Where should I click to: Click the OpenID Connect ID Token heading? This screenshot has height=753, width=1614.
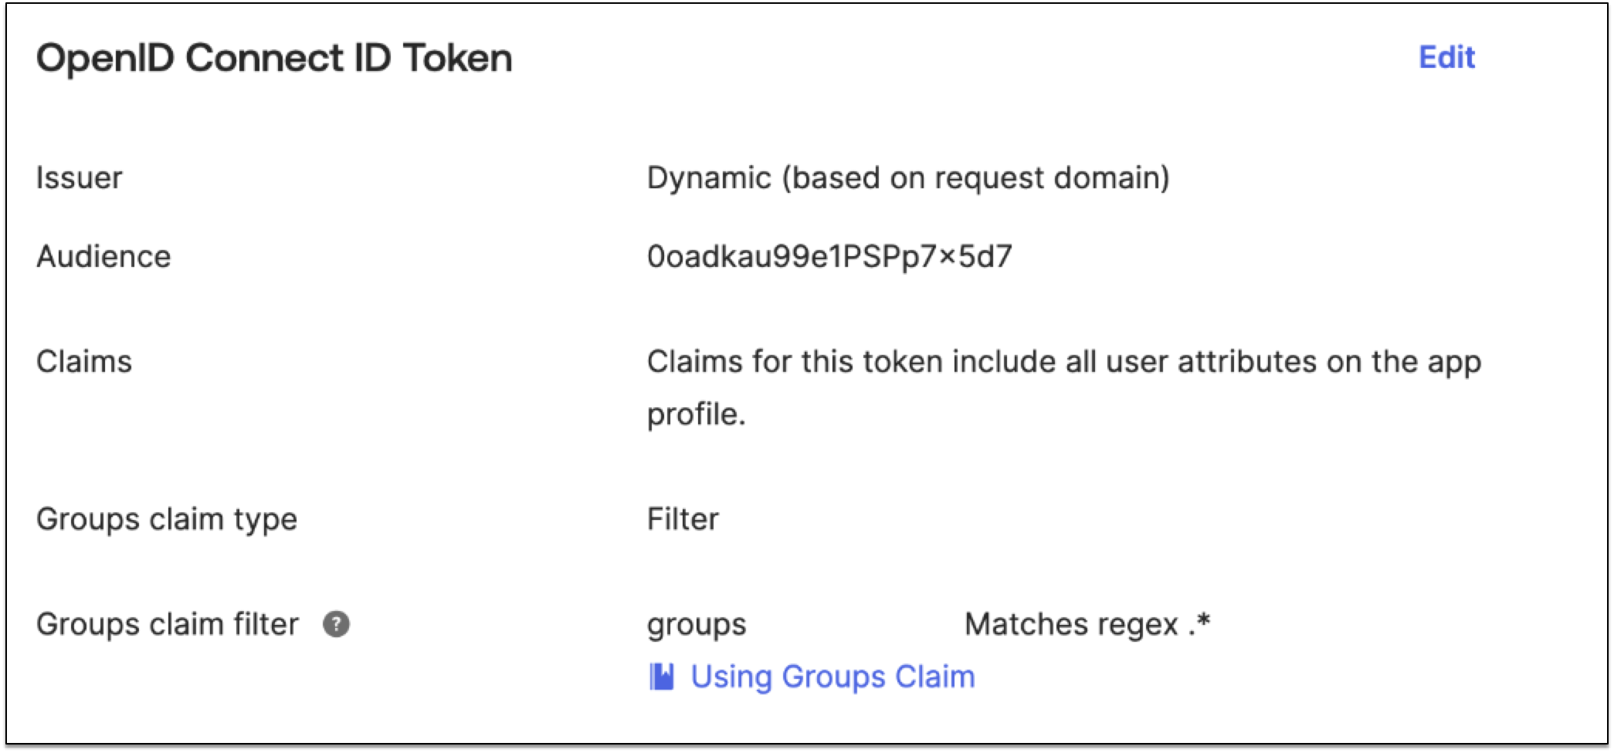coord(276,57)
